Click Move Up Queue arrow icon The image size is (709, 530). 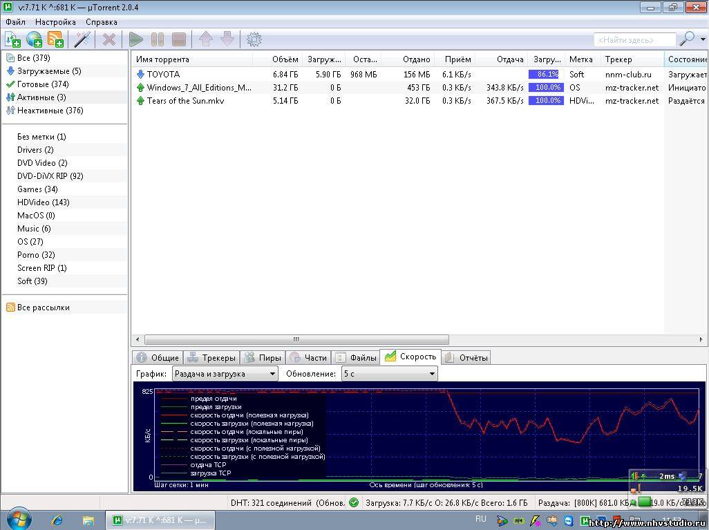pyautogui.click(x=206, y=39)
